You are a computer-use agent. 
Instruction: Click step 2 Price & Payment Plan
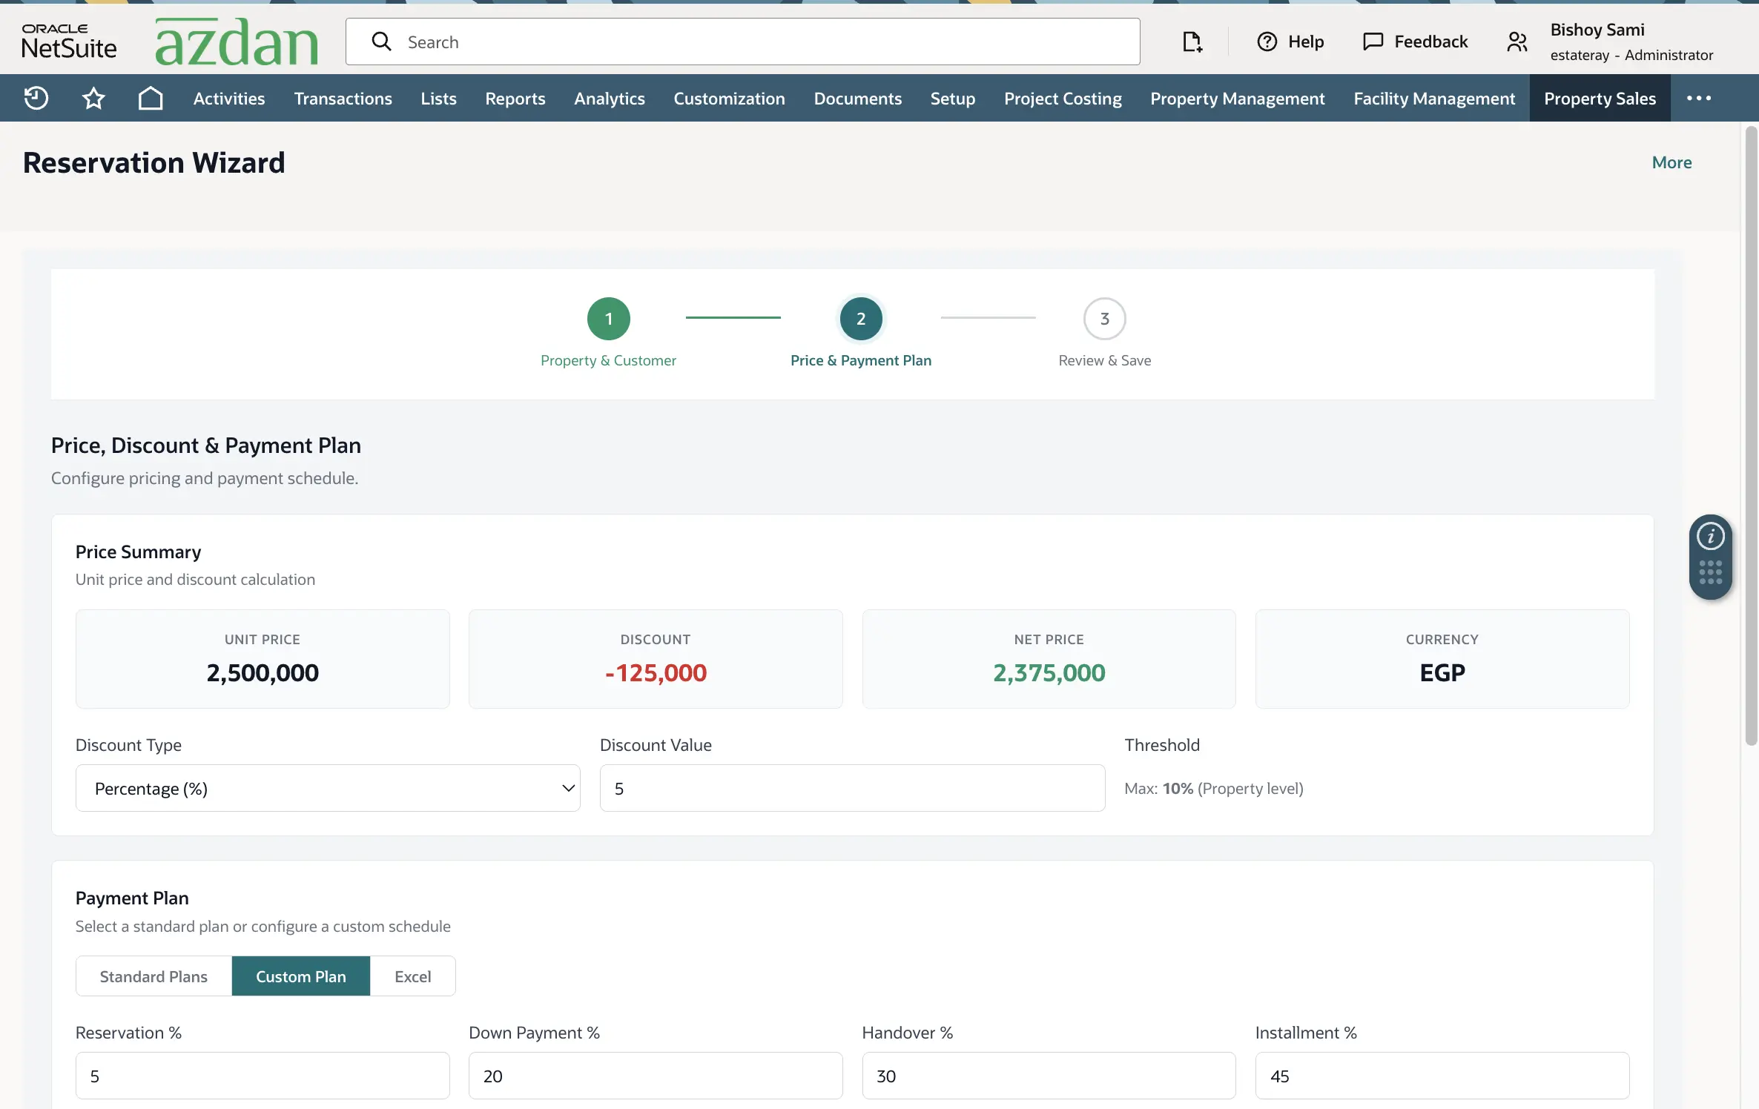click(x=860, y=333)
